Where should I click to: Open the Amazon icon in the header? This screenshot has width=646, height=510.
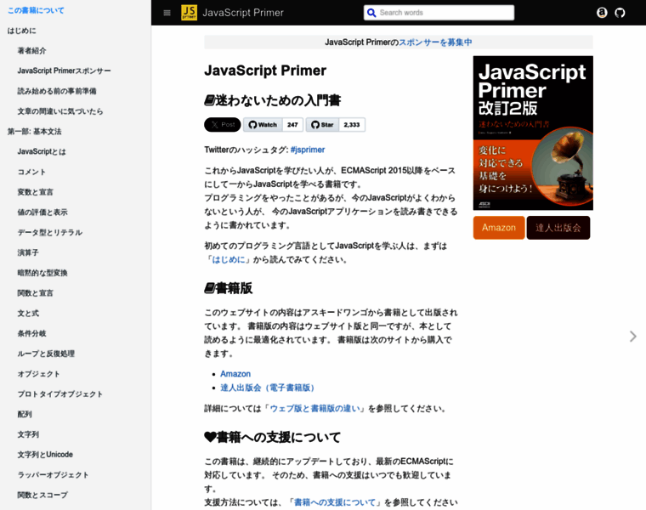click(602, 13)
